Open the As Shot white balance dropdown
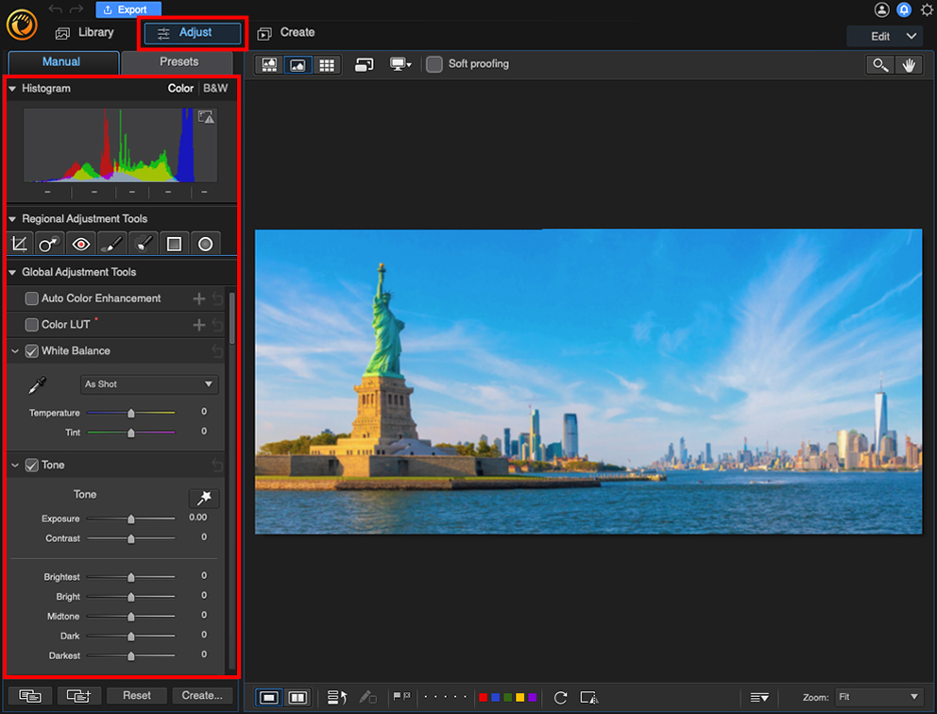This screenshot has width=937, height=714. (149, 384)
